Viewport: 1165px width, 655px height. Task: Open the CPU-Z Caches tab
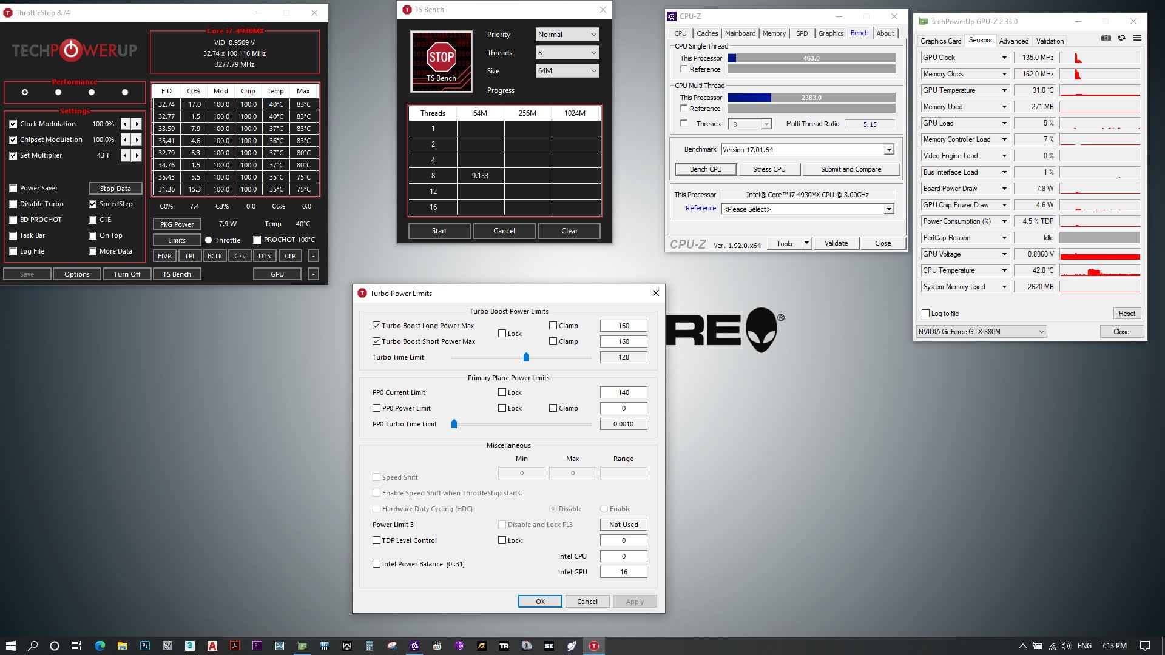point(707,33)
